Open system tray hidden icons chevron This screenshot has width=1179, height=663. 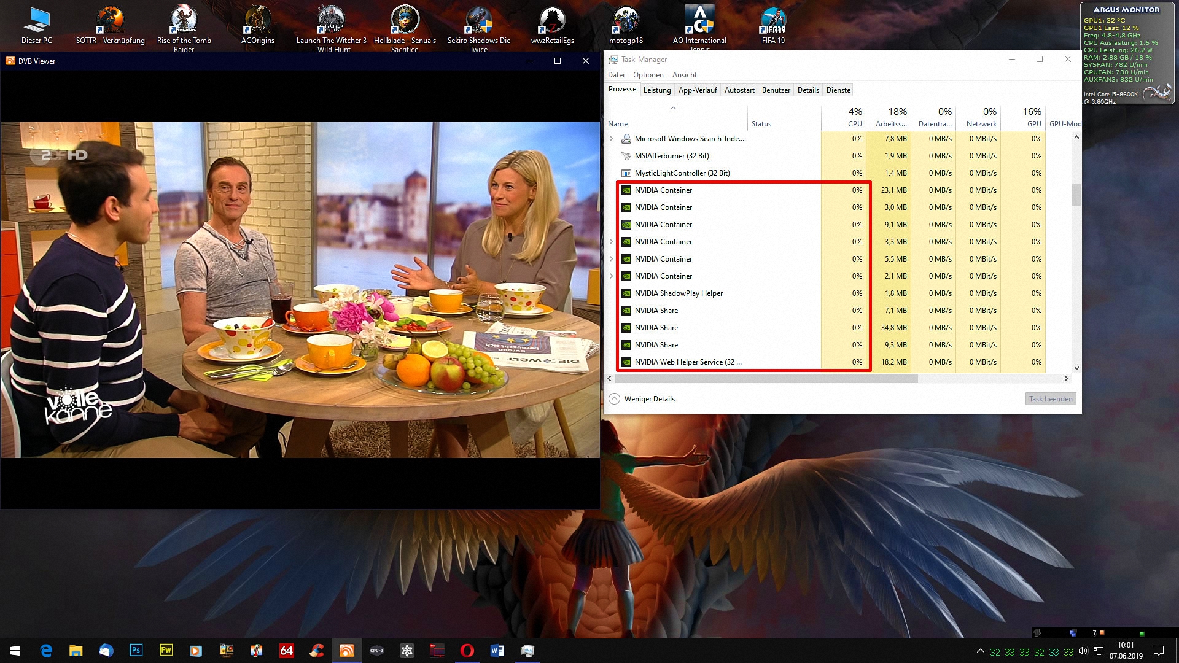pos(980,651)
